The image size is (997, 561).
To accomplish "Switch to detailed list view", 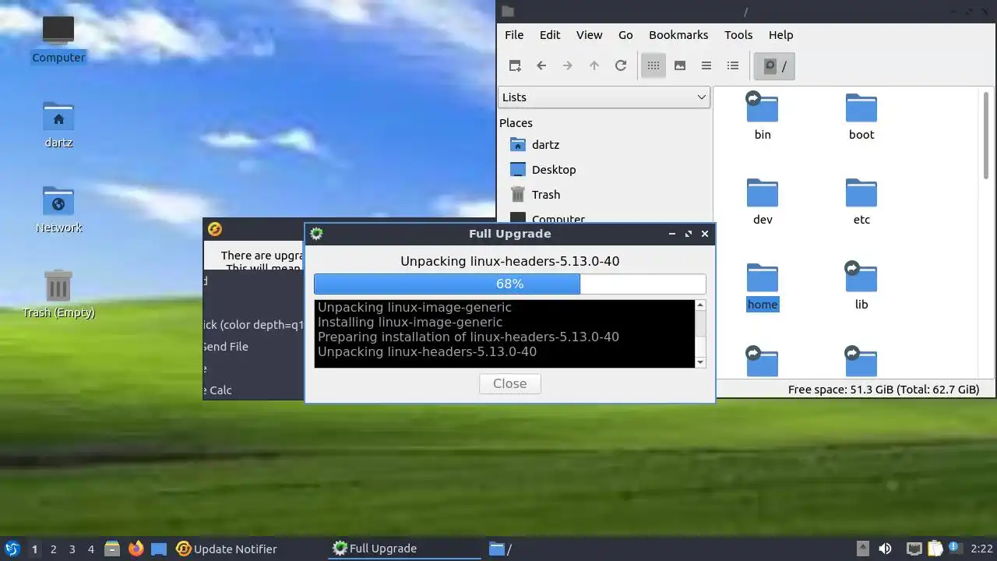I will pyautogui.click(x=733, y=65).
